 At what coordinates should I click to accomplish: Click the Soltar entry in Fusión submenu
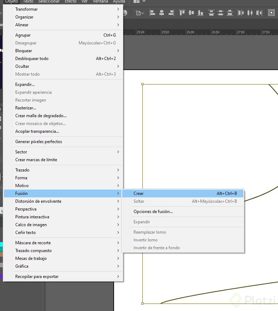point(183,201)
